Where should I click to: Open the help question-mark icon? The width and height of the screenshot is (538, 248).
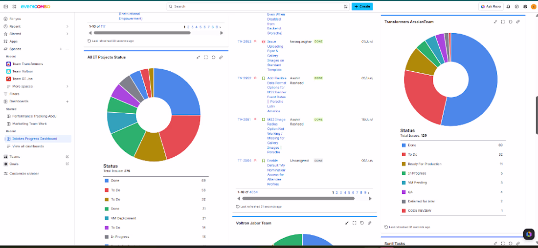point(516,6)
